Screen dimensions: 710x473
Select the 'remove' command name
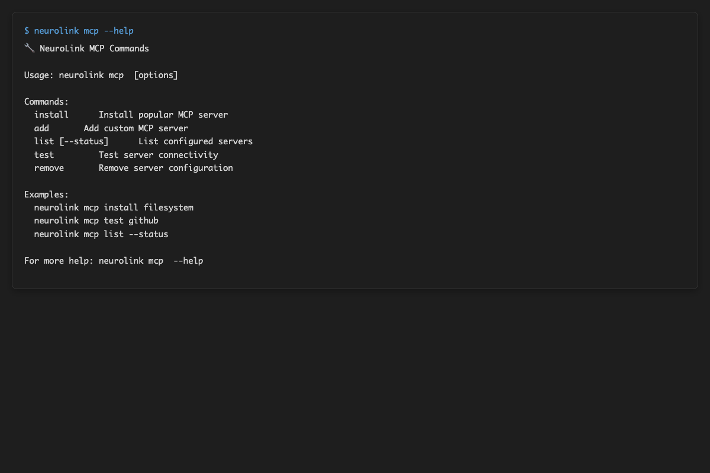click(49, 168)
